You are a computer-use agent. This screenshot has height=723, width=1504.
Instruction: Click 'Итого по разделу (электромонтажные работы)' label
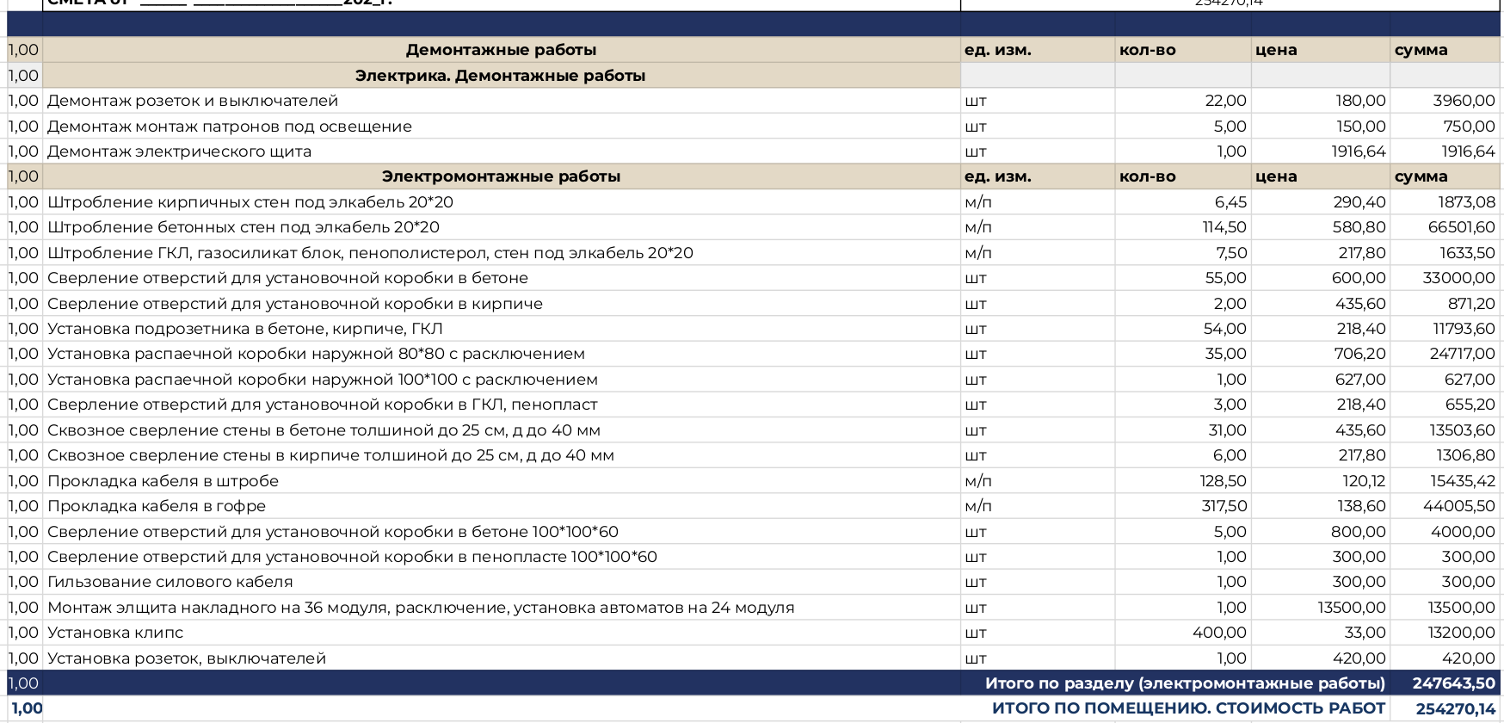click(1185, 683)
